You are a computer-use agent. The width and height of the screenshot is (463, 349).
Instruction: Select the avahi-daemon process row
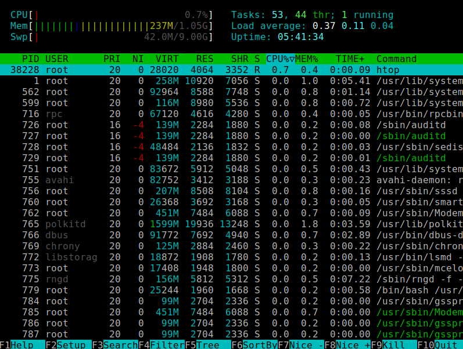pos(231,180)
